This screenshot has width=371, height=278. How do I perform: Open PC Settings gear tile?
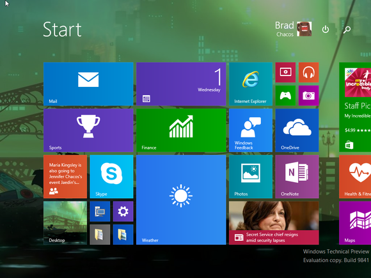point(123,211)
